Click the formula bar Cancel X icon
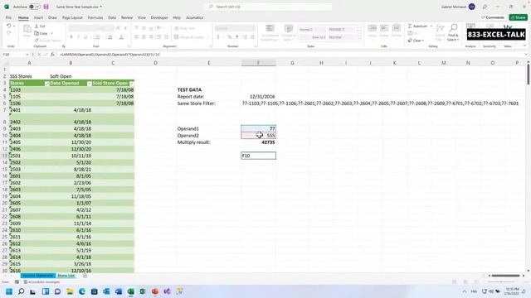531x298 pixels. [x=39, y=55]
